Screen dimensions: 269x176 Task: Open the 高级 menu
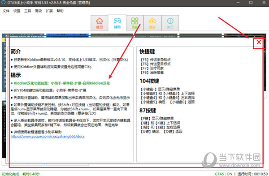point(39,11)
